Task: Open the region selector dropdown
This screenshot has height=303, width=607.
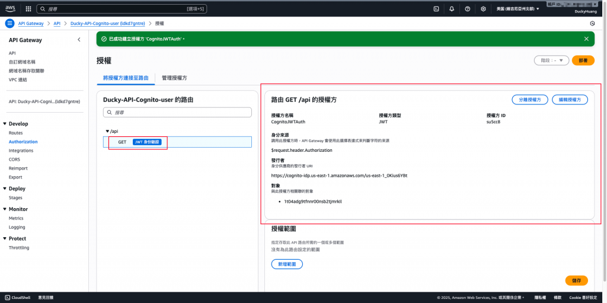Action: click(x=517, y=8)
